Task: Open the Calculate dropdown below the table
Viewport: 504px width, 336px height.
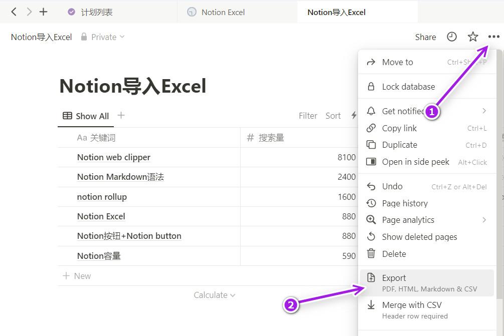Action: click(215, 295)
